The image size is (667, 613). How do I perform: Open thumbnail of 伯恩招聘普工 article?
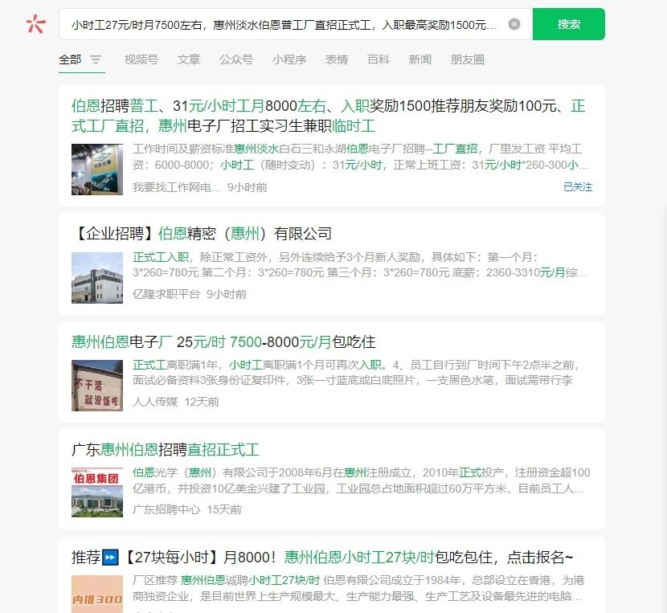[97, 170]
